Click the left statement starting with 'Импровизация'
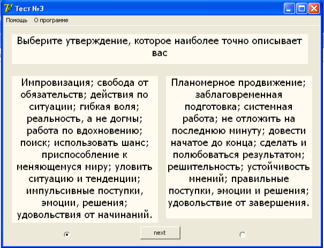Image resolution: width=324 pixels, height=248 pixels. click(x=85, y=149)
